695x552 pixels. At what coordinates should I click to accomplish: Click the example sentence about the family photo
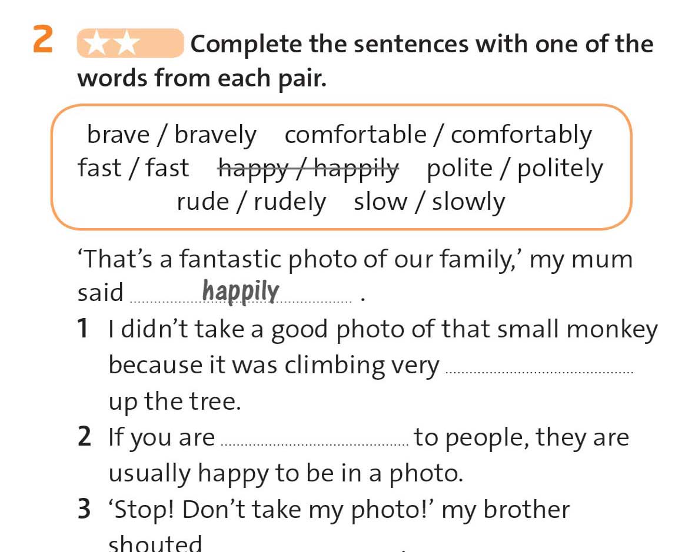pyautogui.click(x=354, y=259)
